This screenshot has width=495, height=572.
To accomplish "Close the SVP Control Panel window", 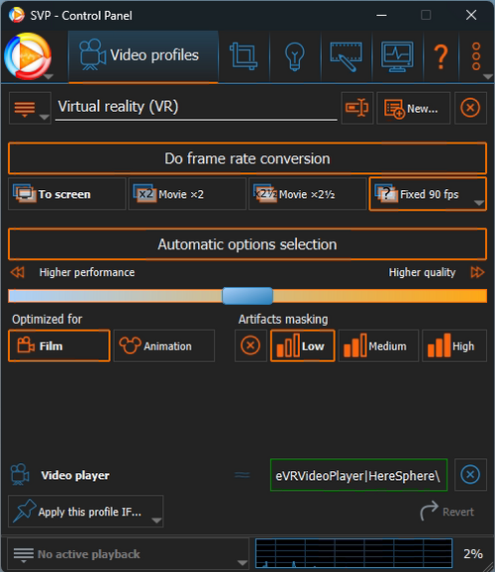I will click(471, 15).
